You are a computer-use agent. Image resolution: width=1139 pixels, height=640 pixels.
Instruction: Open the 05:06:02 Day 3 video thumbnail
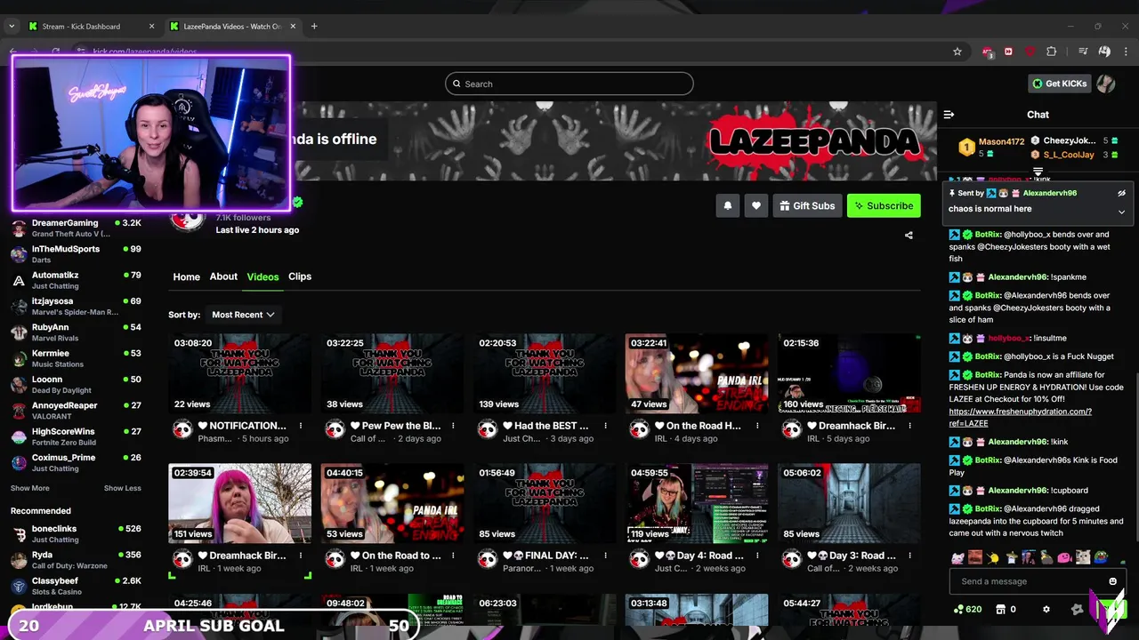click(x=849, y=503)
